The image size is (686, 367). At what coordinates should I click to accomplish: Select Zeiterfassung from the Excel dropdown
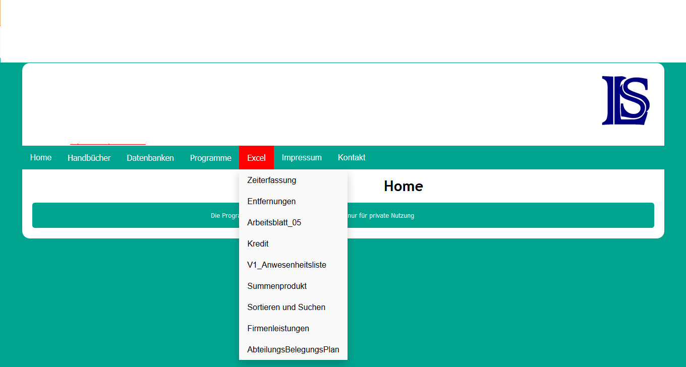pos(271,180)
